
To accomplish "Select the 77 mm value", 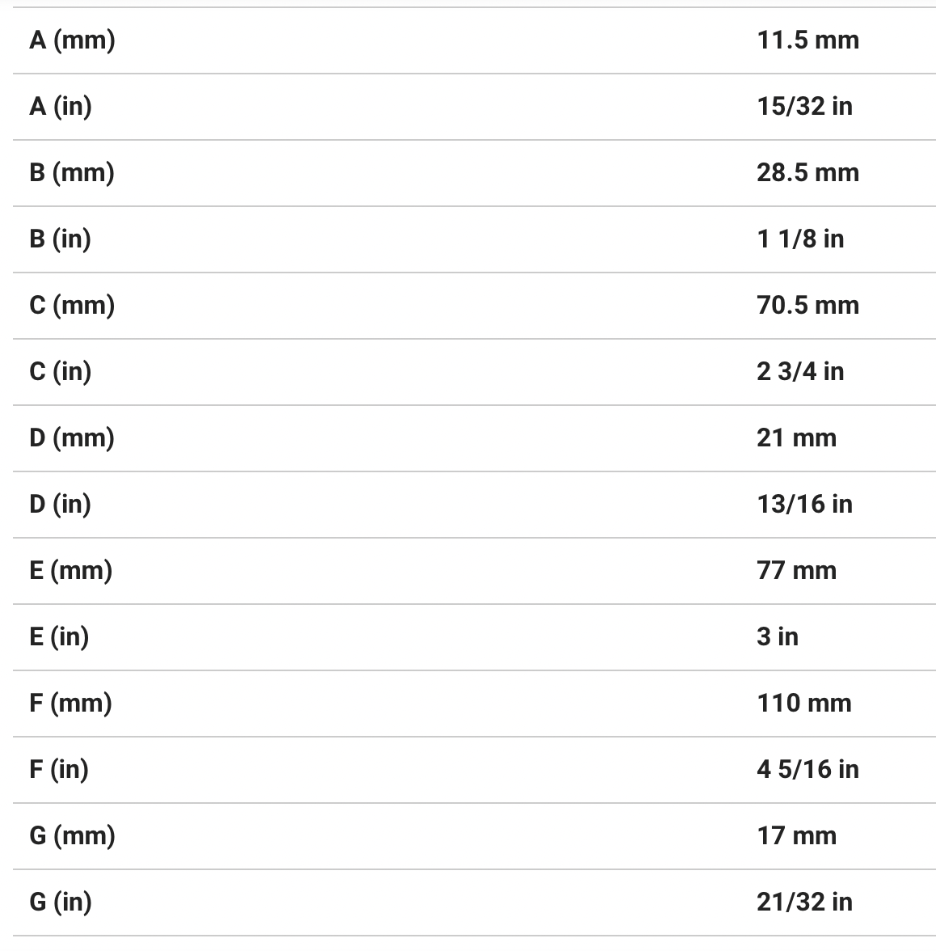I will pyautogui.click(x=796, y=570).
